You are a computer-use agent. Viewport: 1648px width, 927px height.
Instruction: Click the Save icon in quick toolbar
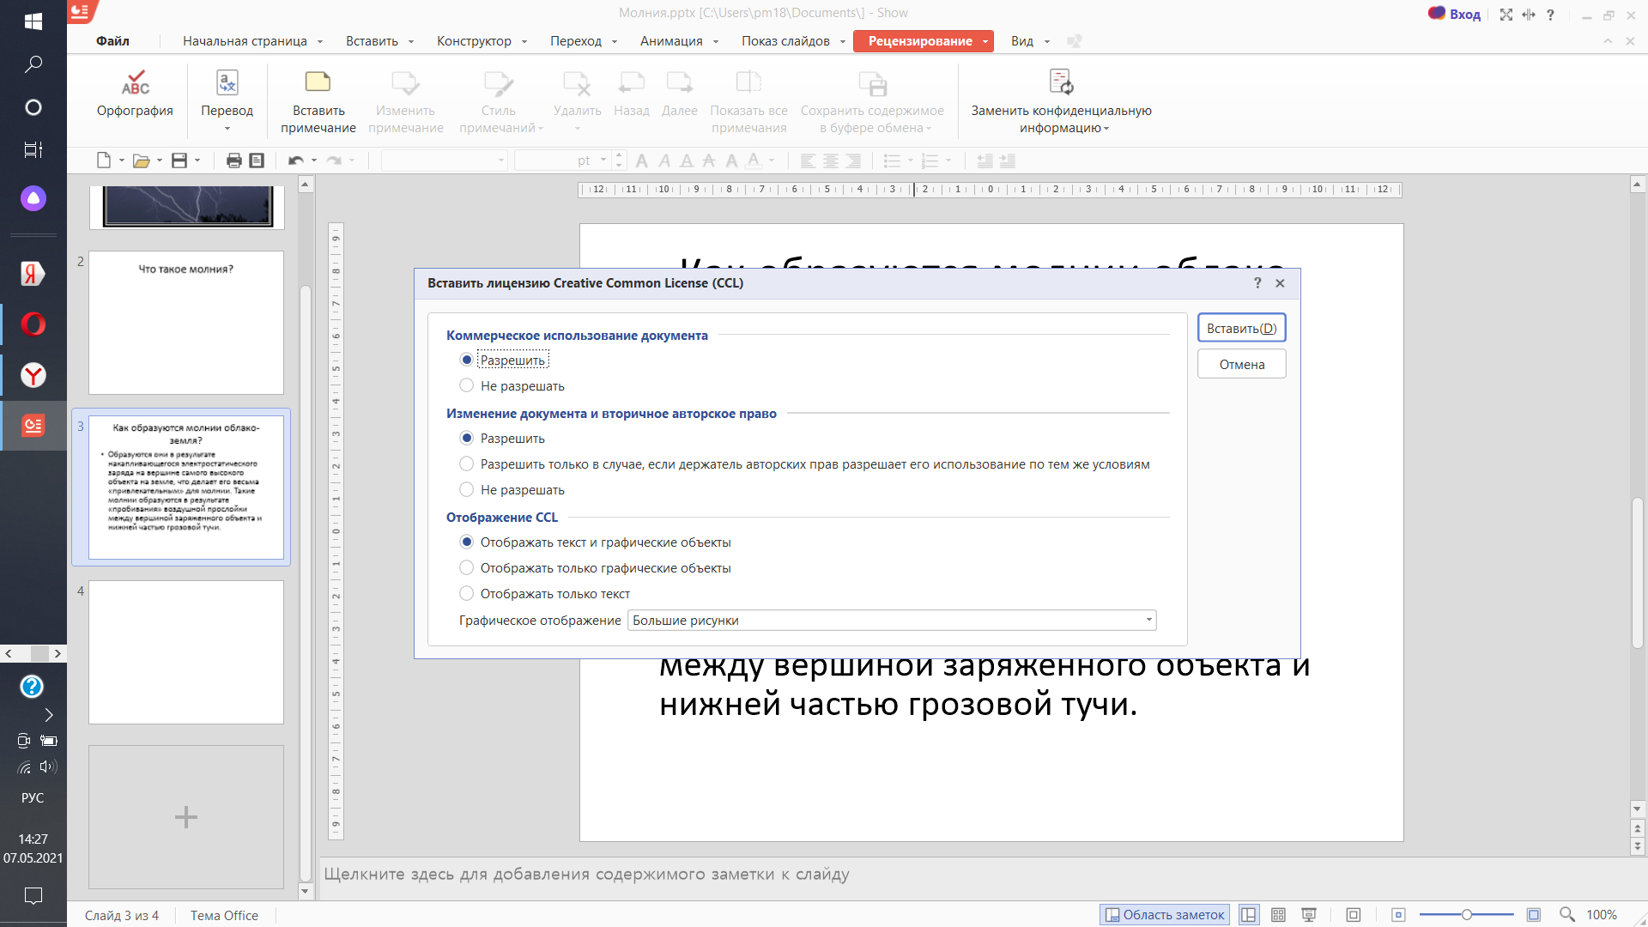coord(179,161)
